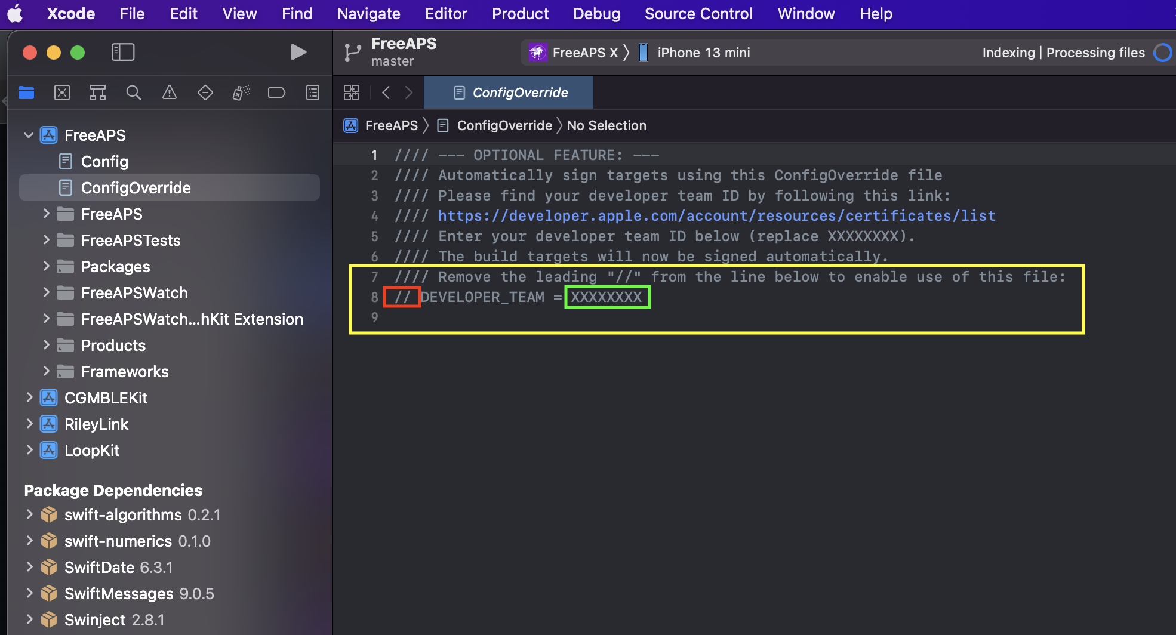Expand Swinject package
The image size is (1176, 635).
[29, 619]
